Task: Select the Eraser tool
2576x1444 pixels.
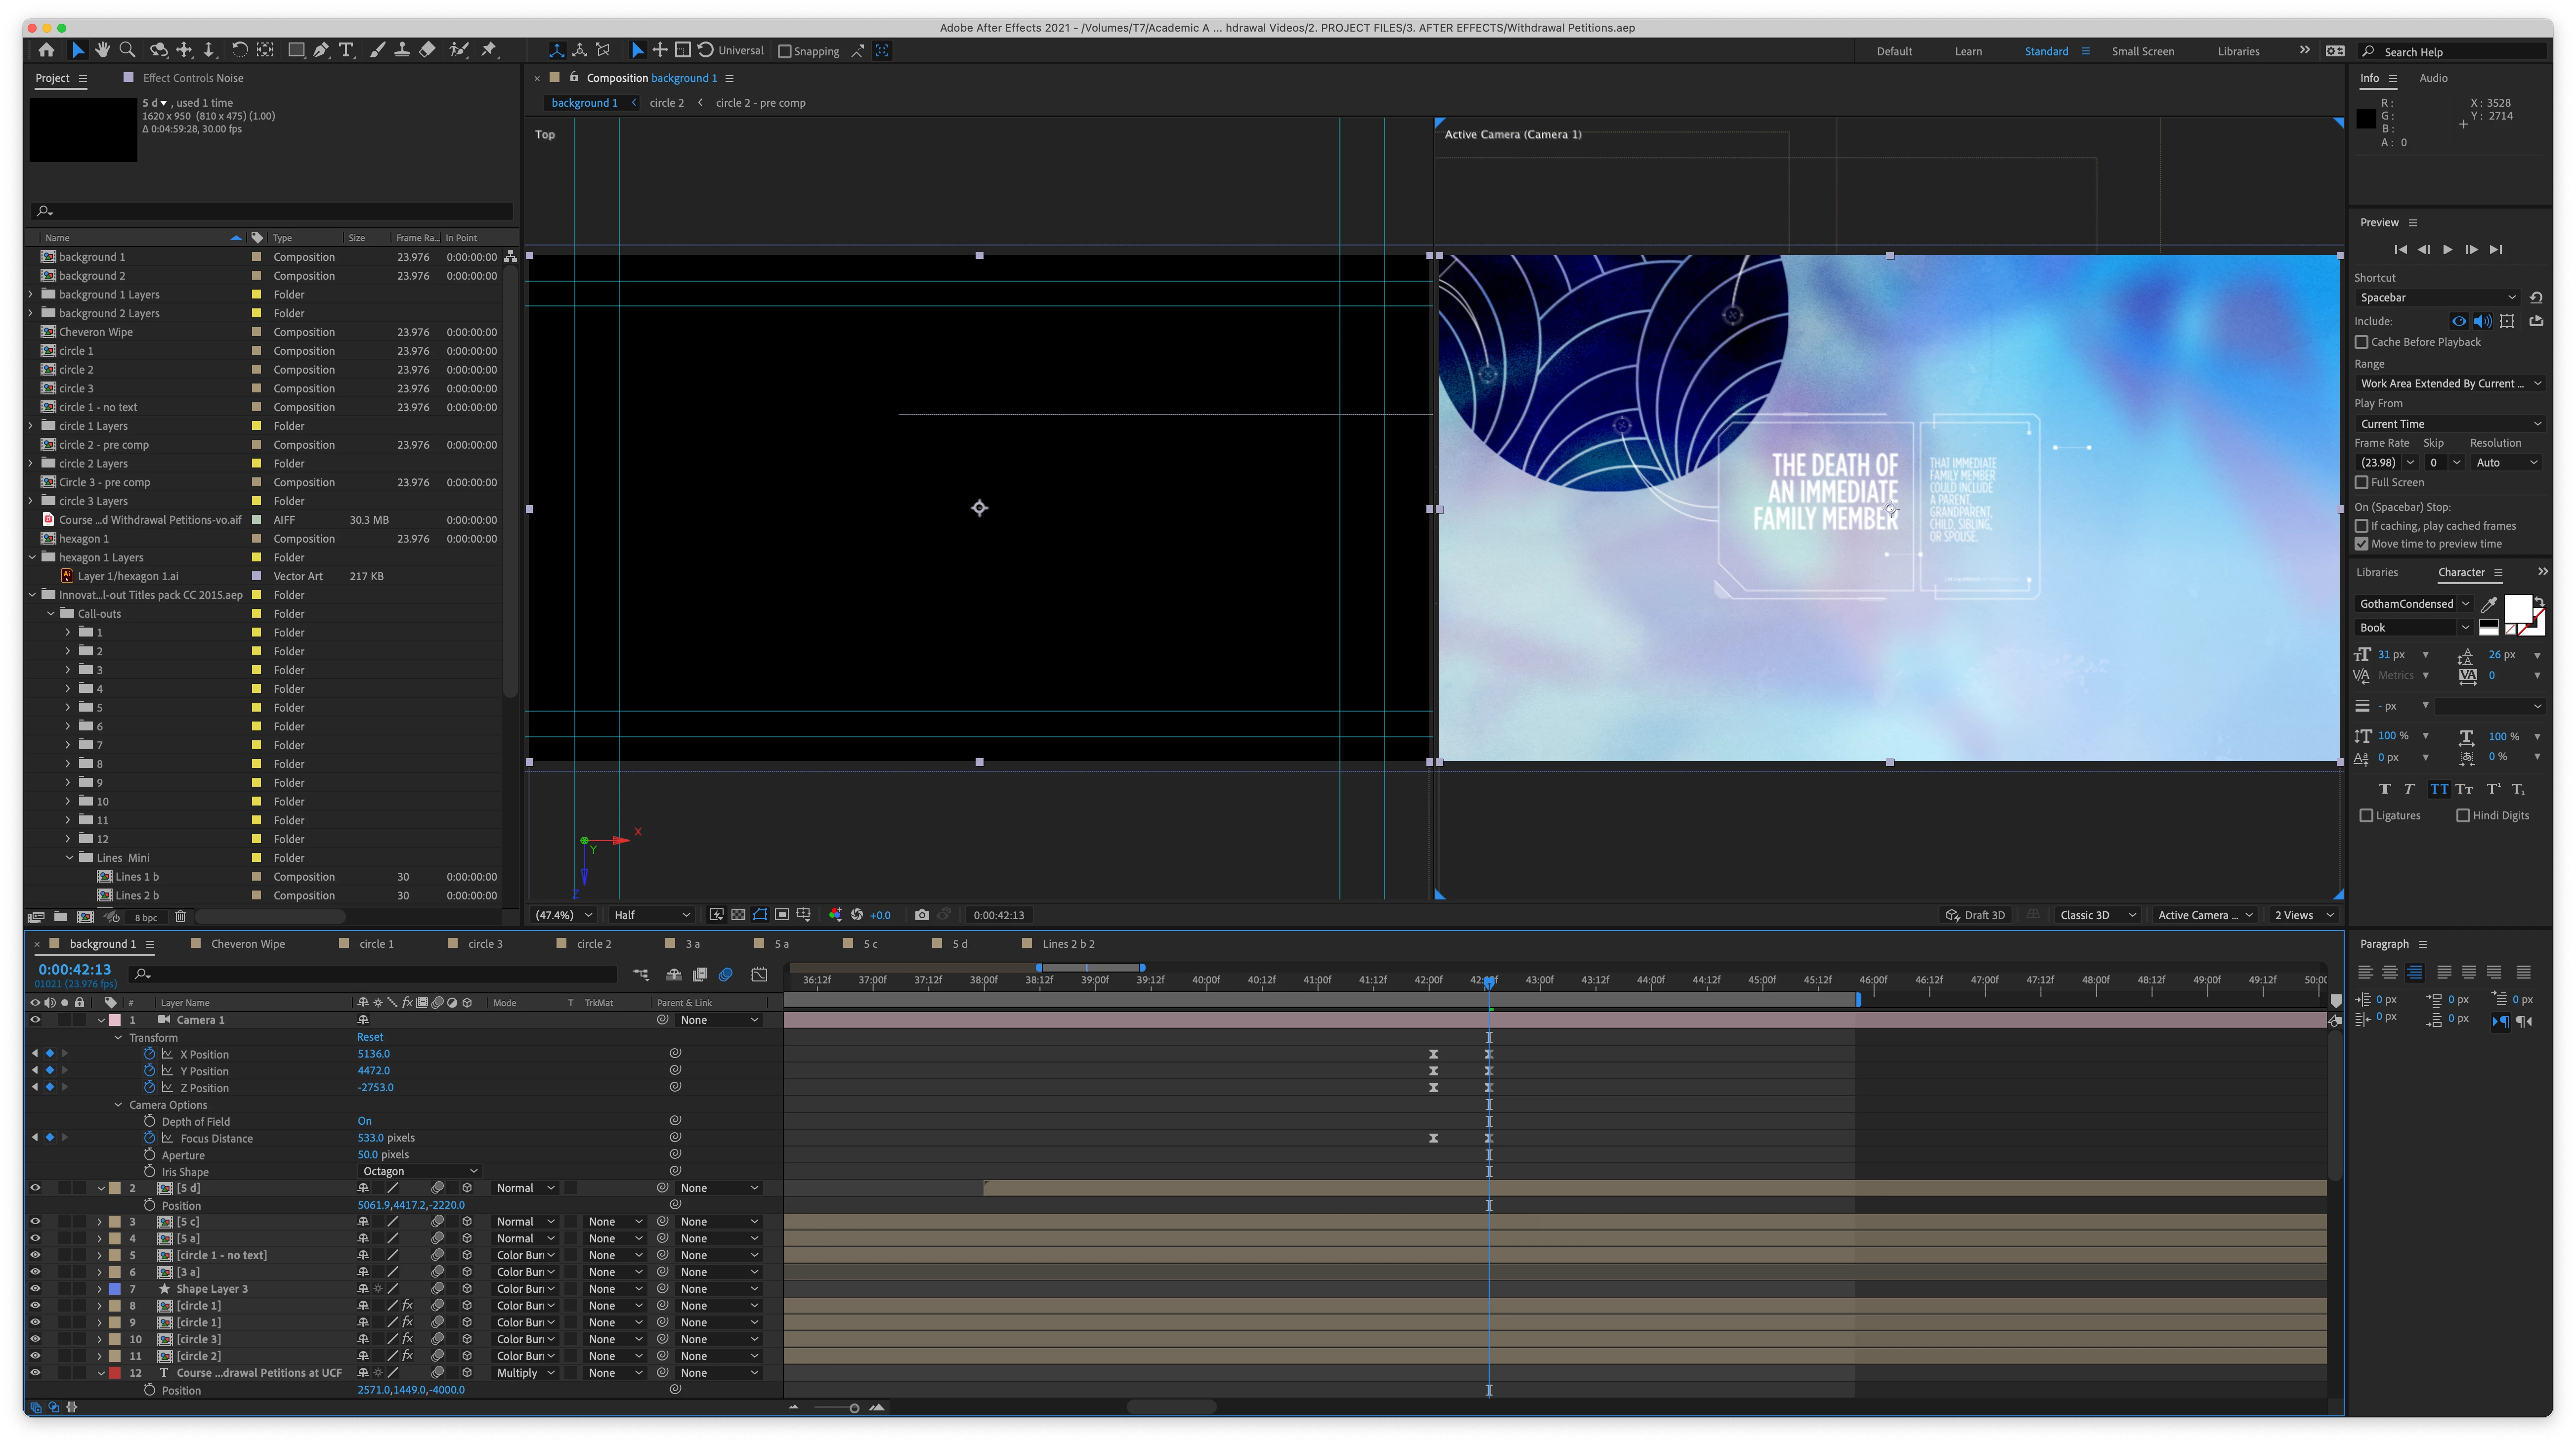Action: 427,50
